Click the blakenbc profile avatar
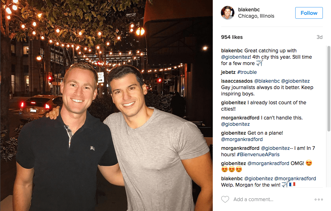 [x=228, y=13]
